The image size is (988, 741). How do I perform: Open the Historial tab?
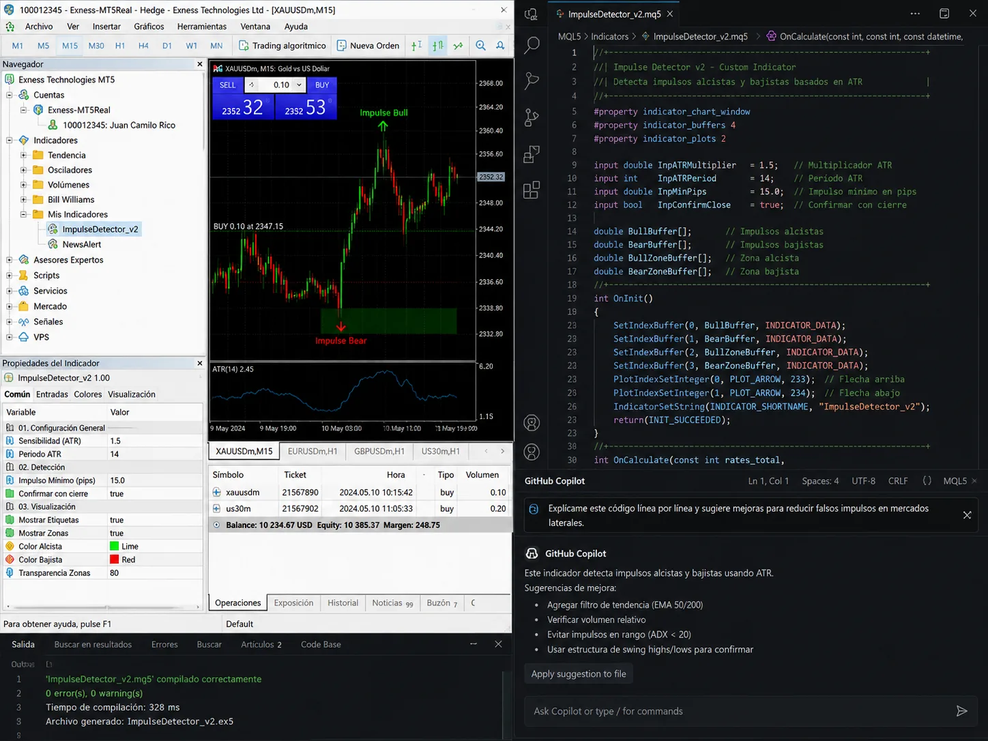tap(343, 603)
